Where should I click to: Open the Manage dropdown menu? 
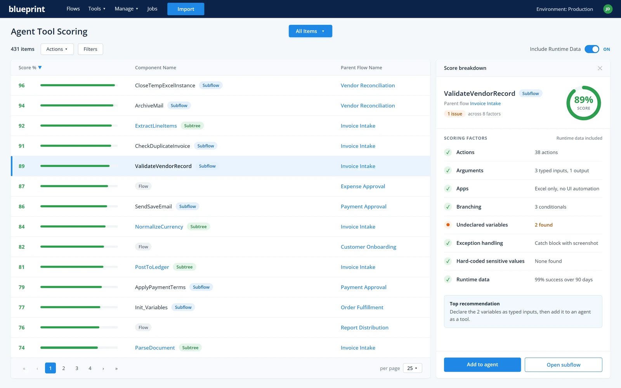tap(126, 9)
